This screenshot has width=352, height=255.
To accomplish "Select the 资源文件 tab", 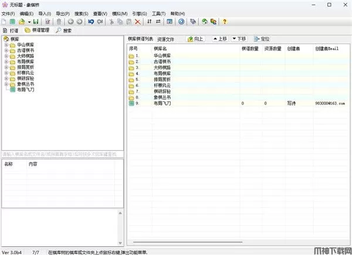I will 165,39.
